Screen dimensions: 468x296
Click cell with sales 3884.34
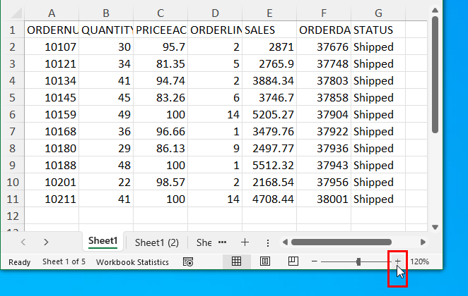pos(269,80)
